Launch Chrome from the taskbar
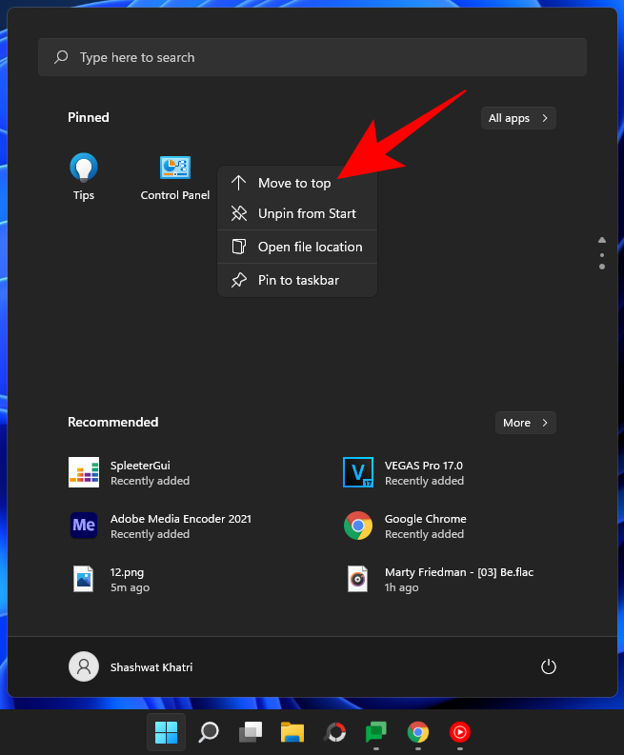 [x=418, y=732]
